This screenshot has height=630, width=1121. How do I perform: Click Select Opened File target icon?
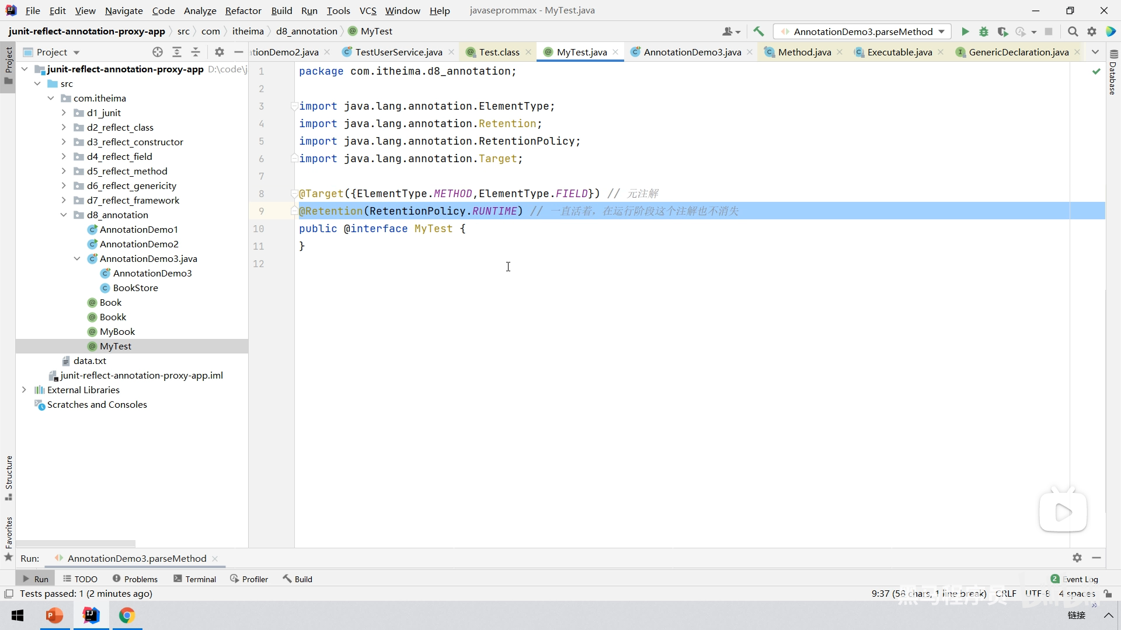158,52
